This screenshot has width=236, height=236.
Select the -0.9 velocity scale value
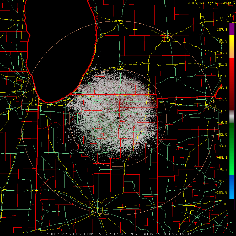[x=223, y=111]
